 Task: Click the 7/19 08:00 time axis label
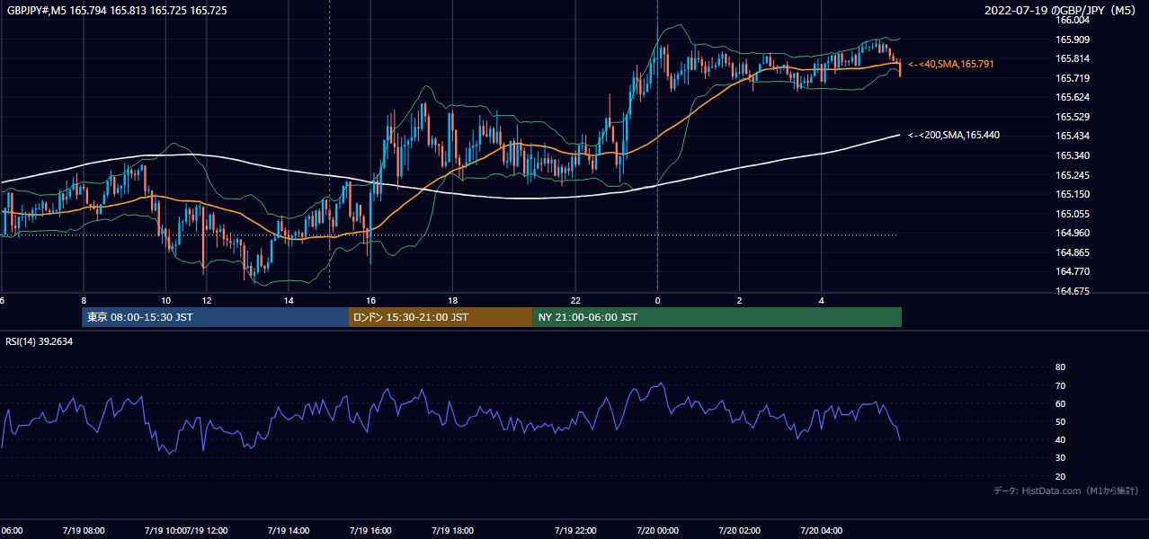[83, 531]
